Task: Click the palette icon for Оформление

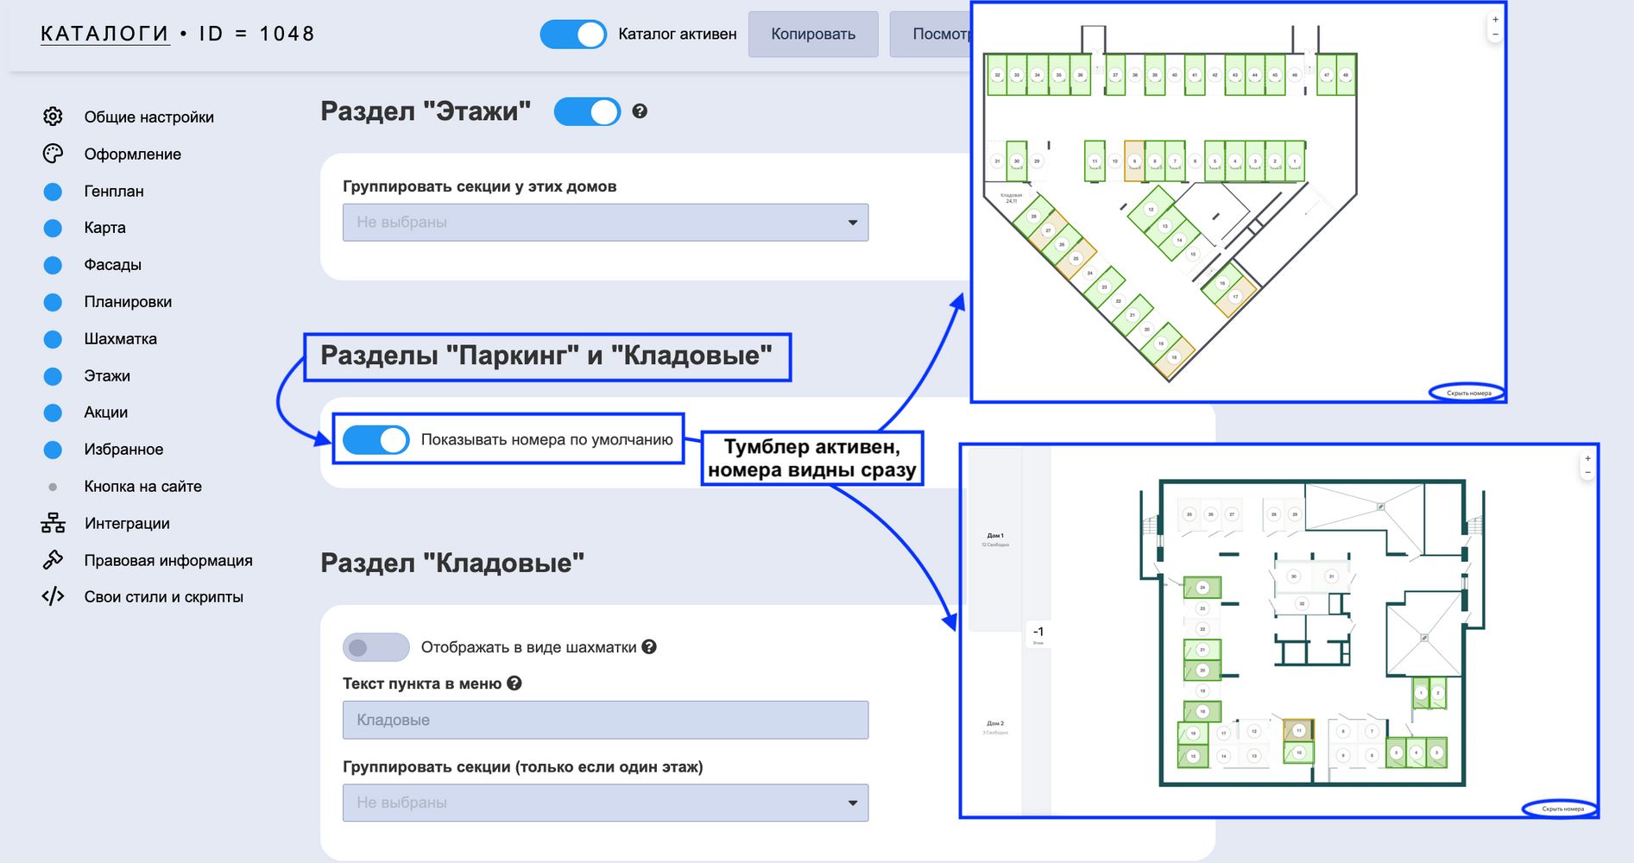Action: point(53,154)
